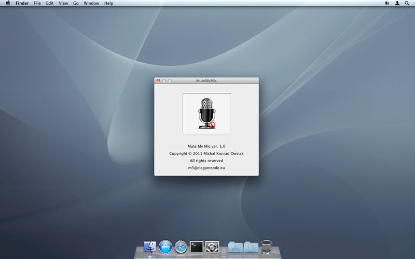Open the Apple menu

pos(8,3)
